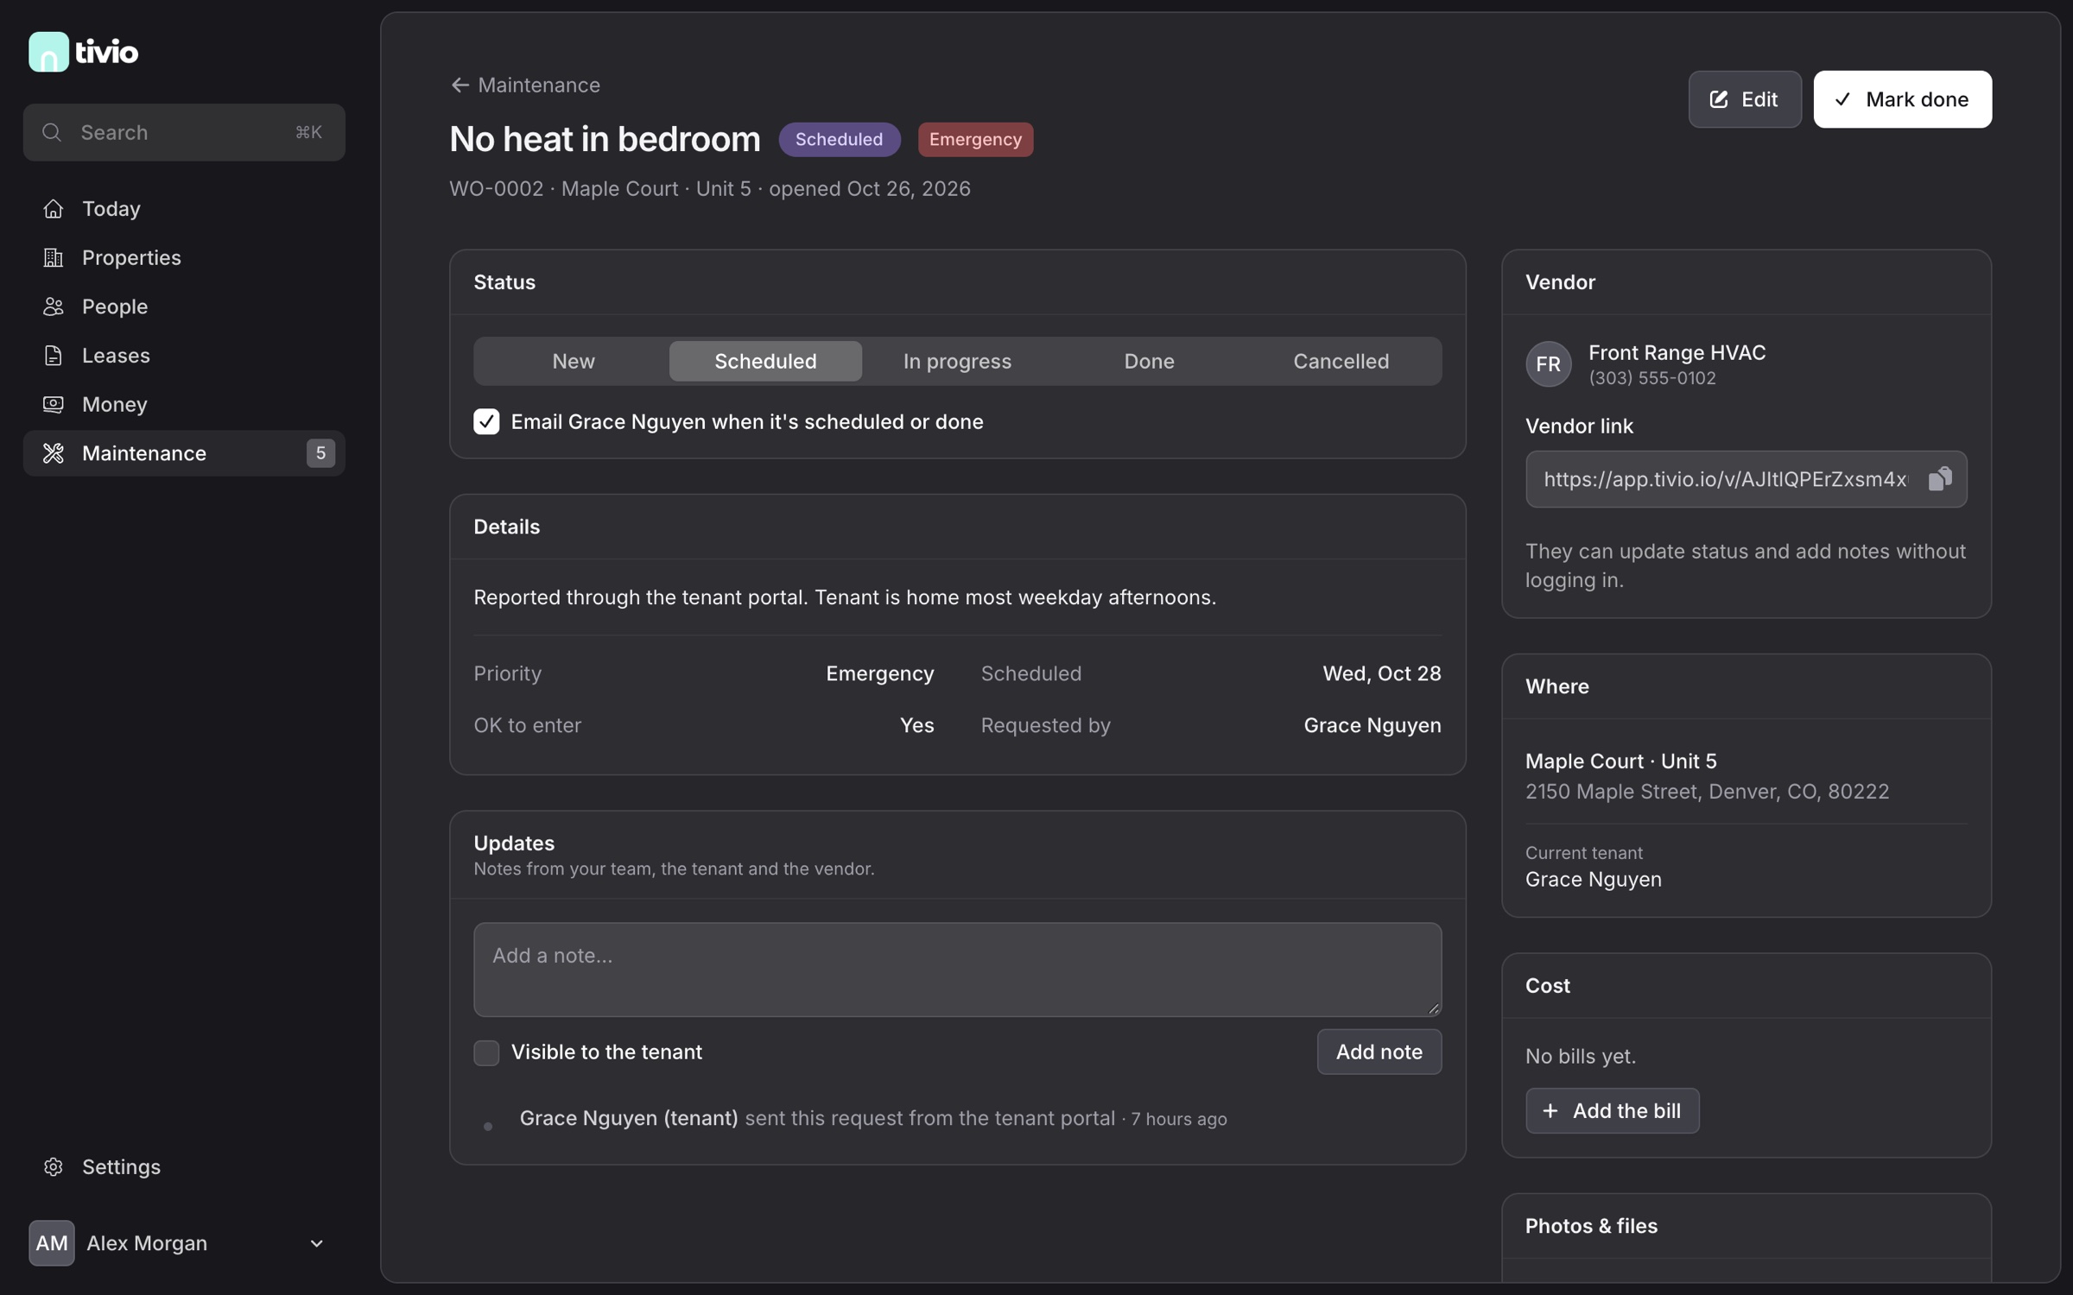Navigate to Money section
The height and width of the screenshot is (1295, 2073).
click(x=184, y=404)
